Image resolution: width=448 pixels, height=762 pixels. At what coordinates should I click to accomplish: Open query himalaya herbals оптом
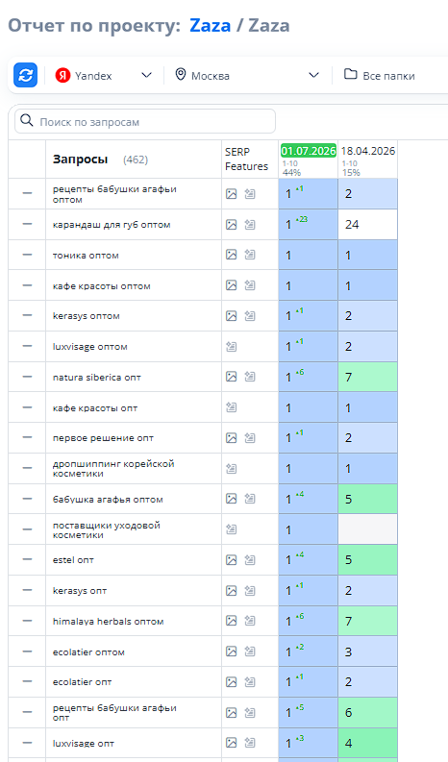pos(108,621)
